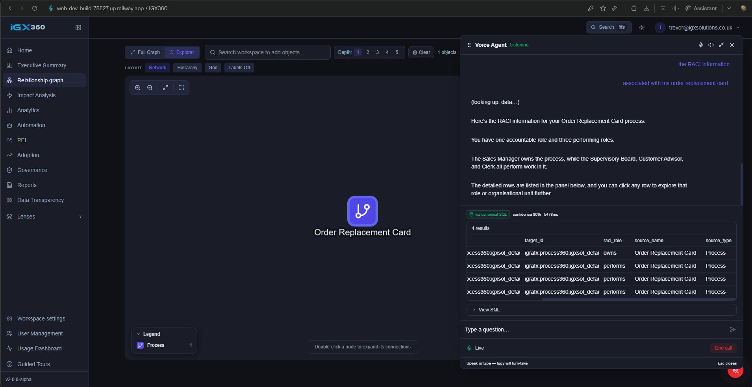
Task: End the voice call
Action: pos(723,348)
